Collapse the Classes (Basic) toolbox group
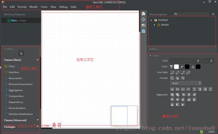Screen dimensions: 218x134 [38, 60]
